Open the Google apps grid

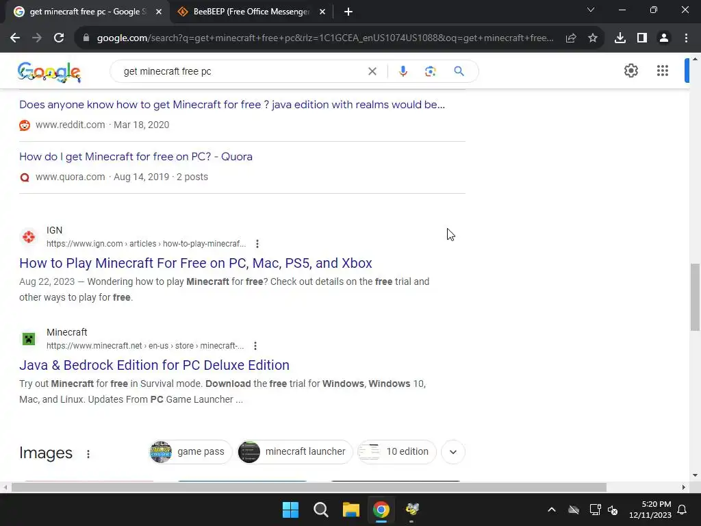pyautogui.click(x=663, y=71)
